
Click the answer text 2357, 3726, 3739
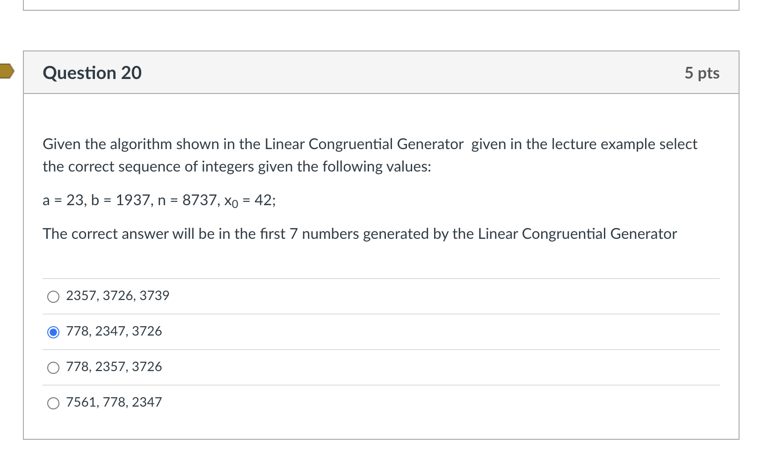(117, 296)
